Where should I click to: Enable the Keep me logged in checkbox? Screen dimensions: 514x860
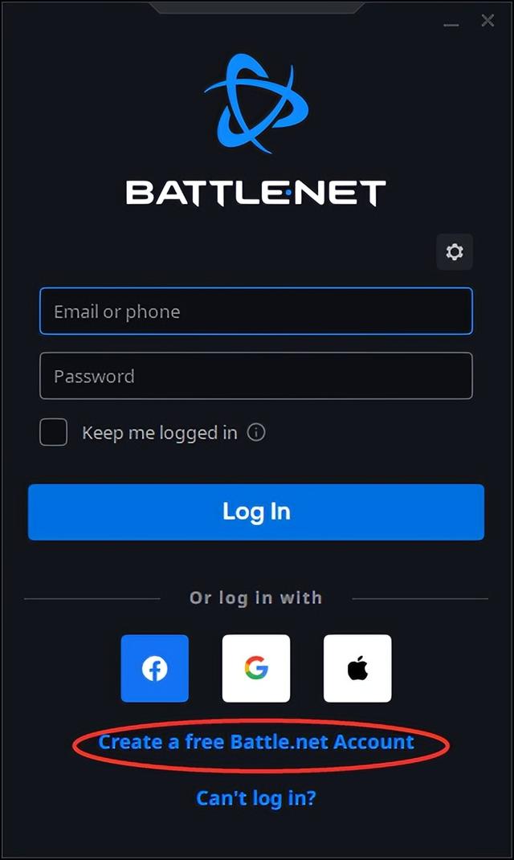coord(53,432)
